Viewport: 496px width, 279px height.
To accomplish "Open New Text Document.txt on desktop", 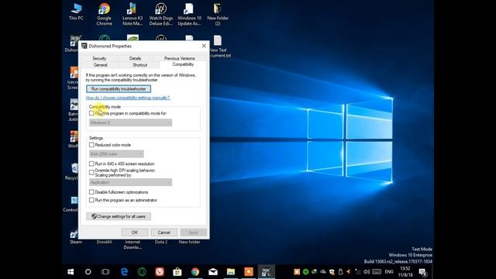I will coord(219,46).
